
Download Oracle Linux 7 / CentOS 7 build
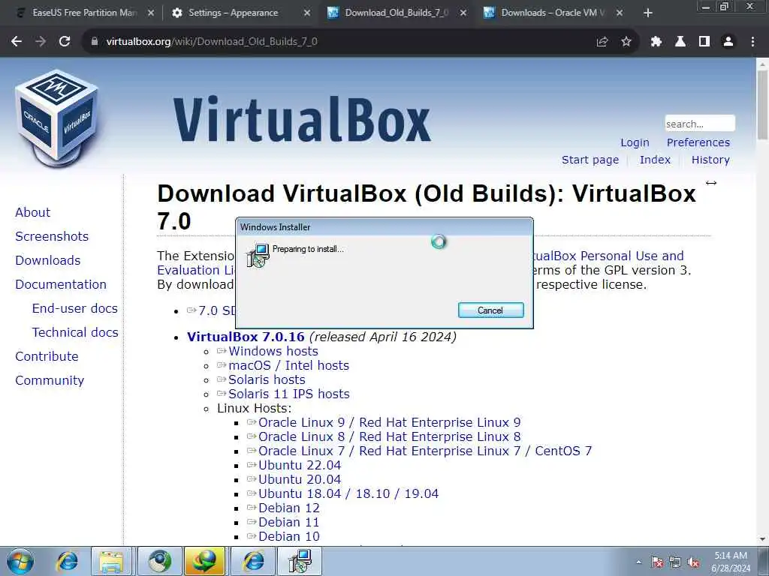point(425,451)
